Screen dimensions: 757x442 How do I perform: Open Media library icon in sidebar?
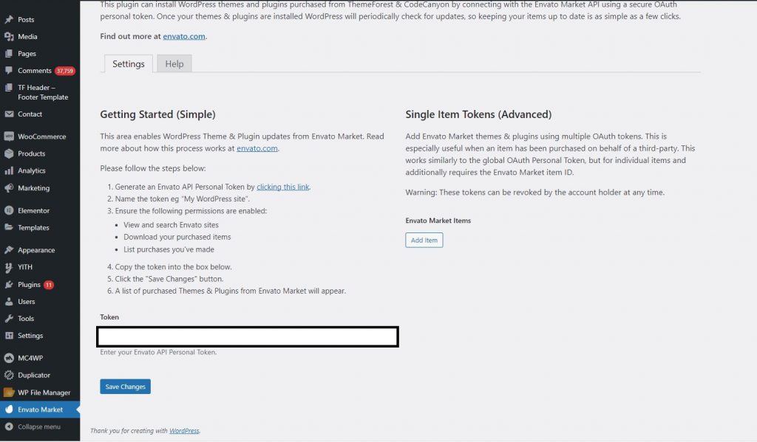tap(9, 36)
